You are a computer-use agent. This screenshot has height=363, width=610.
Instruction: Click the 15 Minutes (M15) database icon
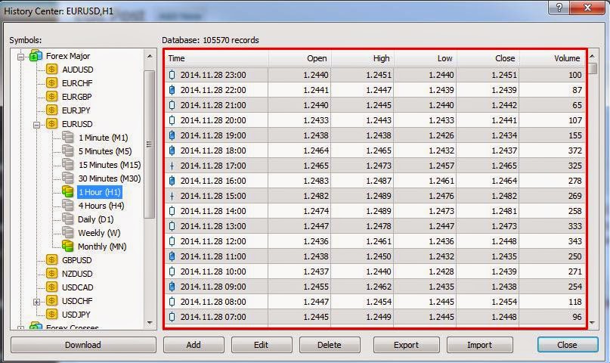68,164
